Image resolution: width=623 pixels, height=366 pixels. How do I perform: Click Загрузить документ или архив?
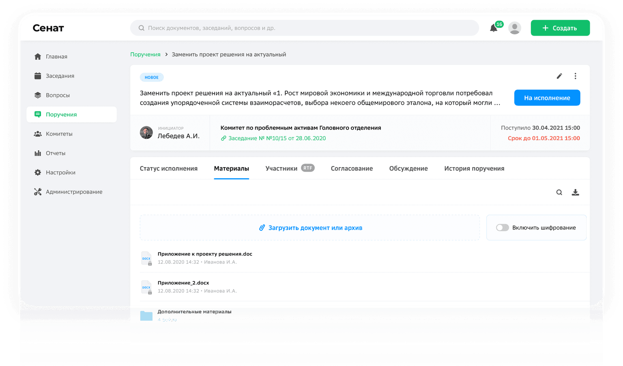pyautogui.click(x=310, y=228)
